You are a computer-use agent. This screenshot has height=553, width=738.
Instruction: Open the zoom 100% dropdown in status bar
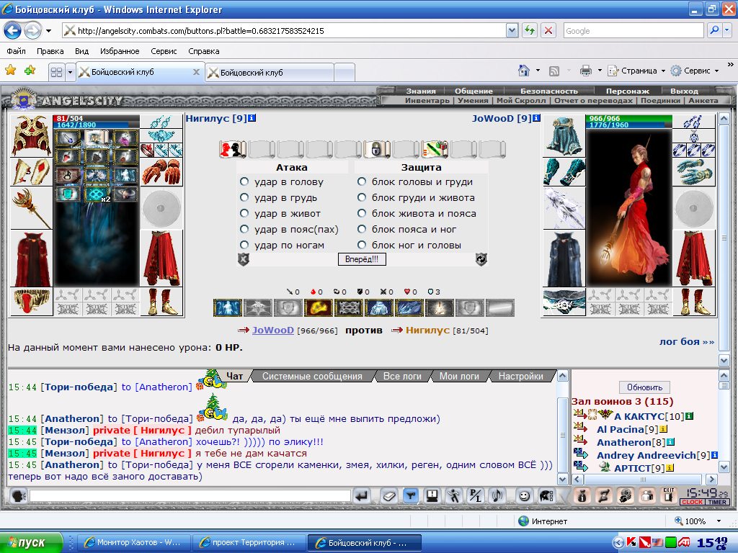pyautogui.click(x=719, y=521)
